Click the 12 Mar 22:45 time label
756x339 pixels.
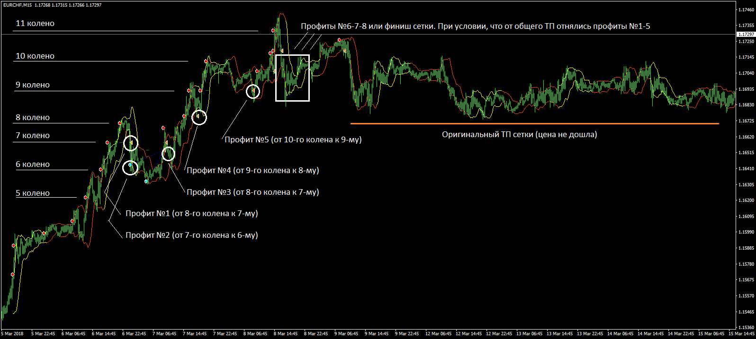tap(499, 334)
